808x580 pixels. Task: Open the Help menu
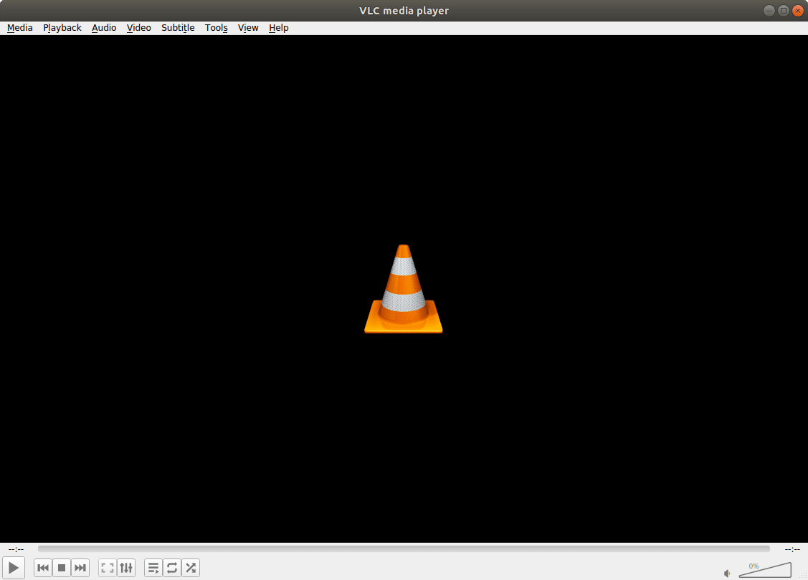pyautogui.click(x=279, y=28)
